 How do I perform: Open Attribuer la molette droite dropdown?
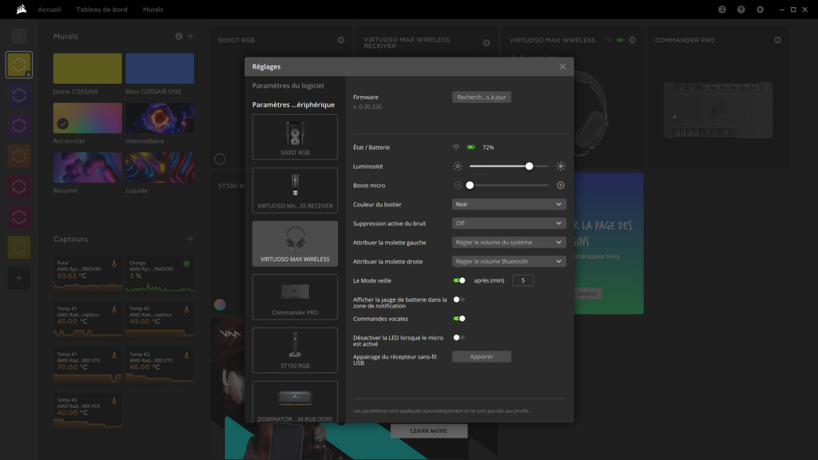tap(509, 261)
